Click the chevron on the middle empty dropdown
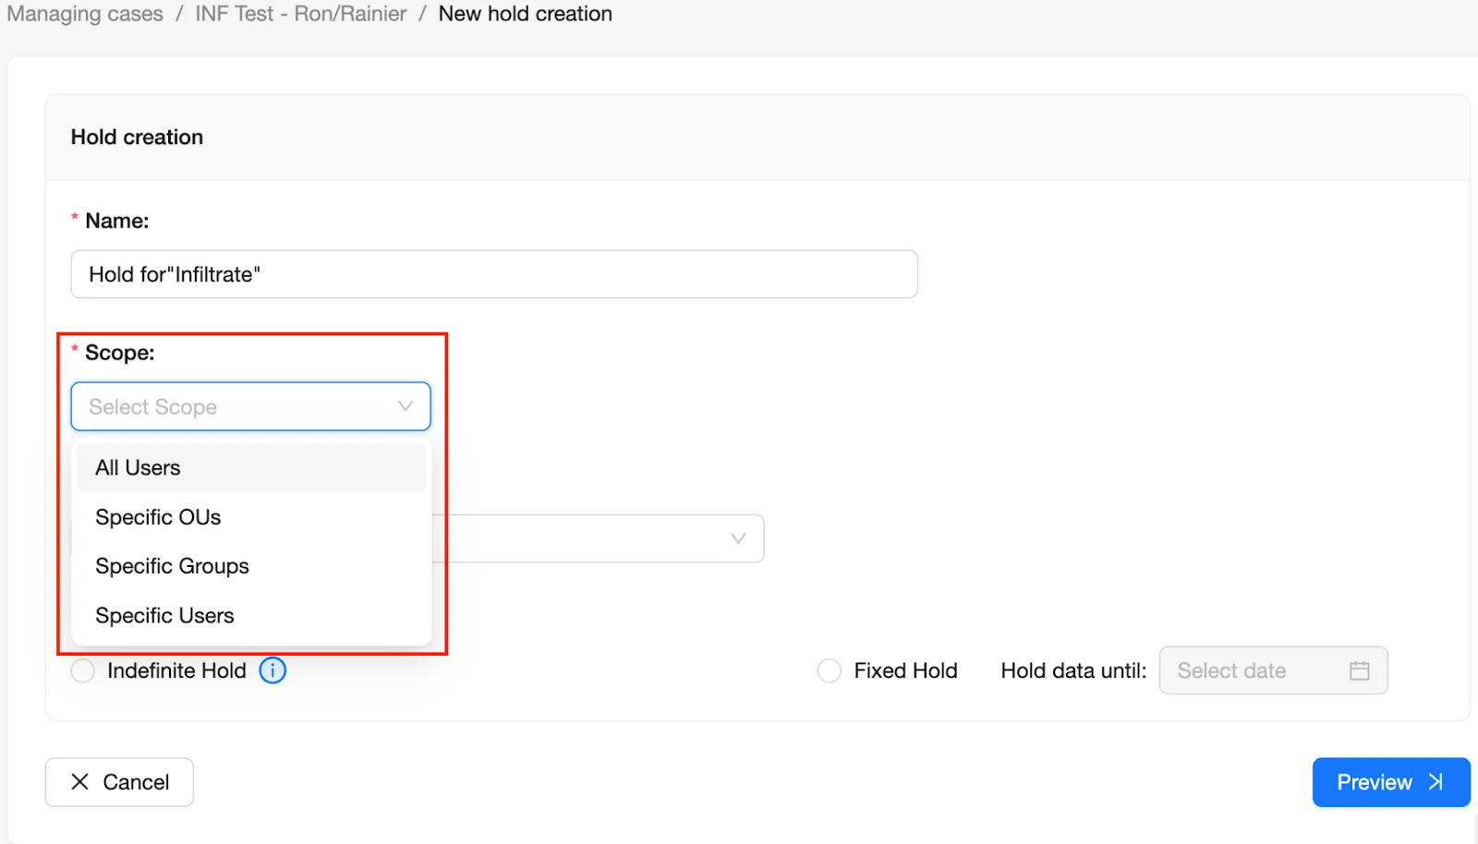 pyautogui.click(x=736, y=538)
